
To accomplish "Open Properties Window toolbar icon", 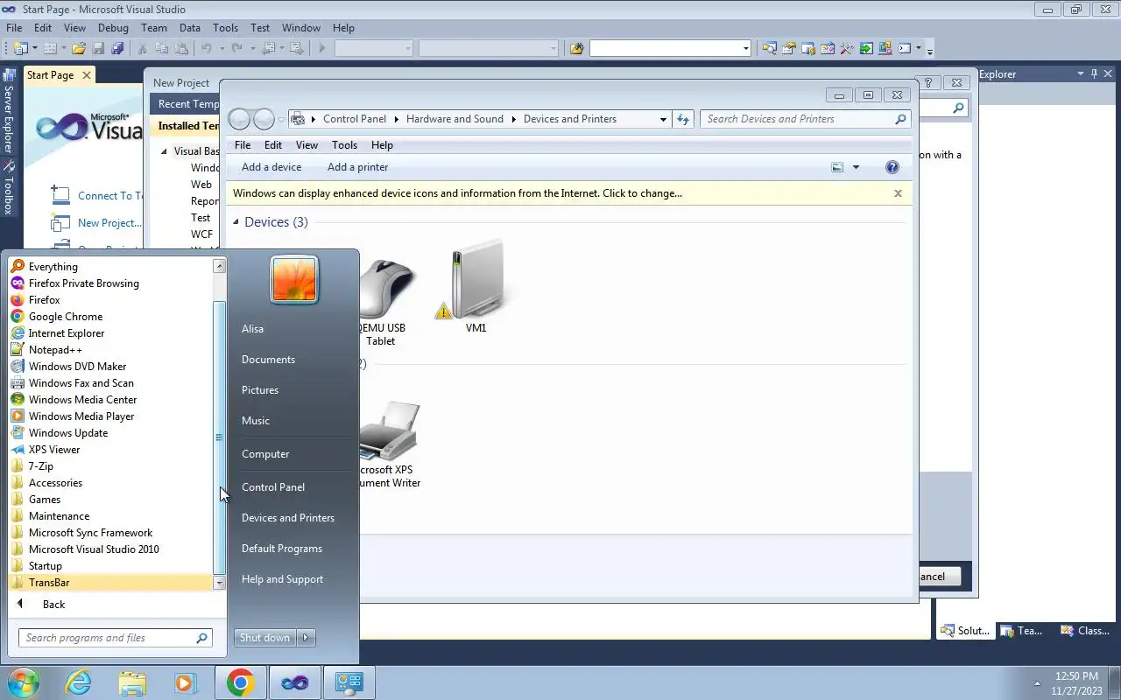I will coord(788,48).
